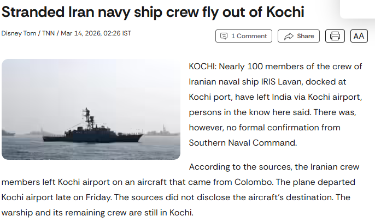
Task: Click 'According to the sources' paragraph start
Action: click(235, 166)
